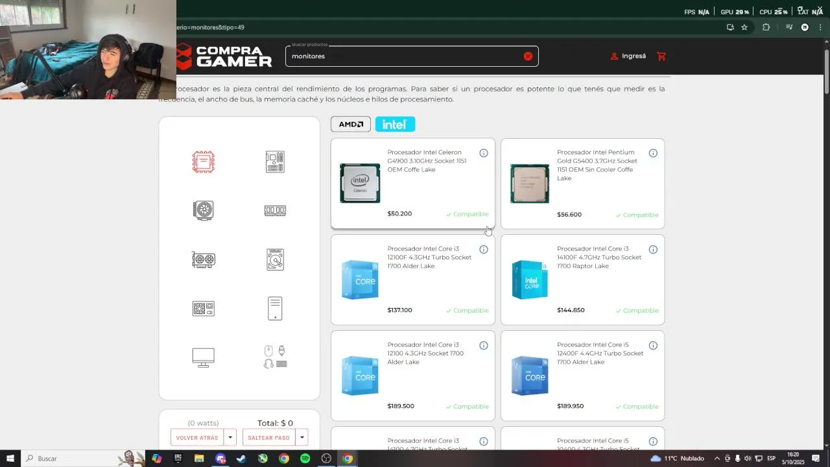Screen dimensions: 830x467
Task: Open Spotify from the taskbar
Action: click(x=305, y=459)
